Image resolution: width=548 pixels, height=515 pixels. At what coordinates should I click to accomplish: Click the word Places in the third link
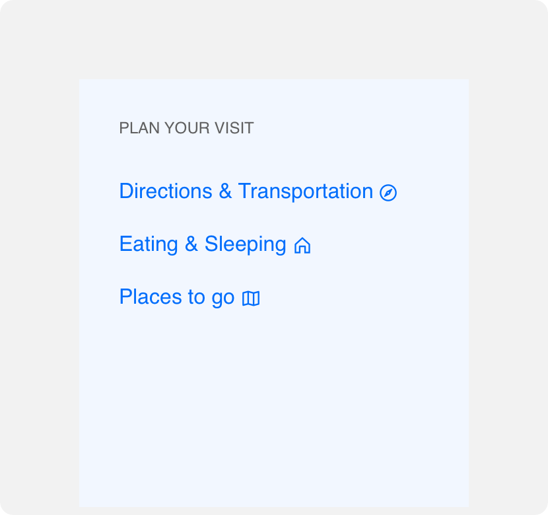point(151,297)
